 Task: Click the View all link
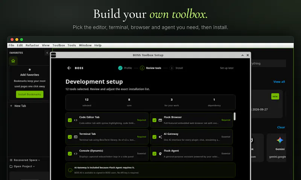(x=279, y=82)
